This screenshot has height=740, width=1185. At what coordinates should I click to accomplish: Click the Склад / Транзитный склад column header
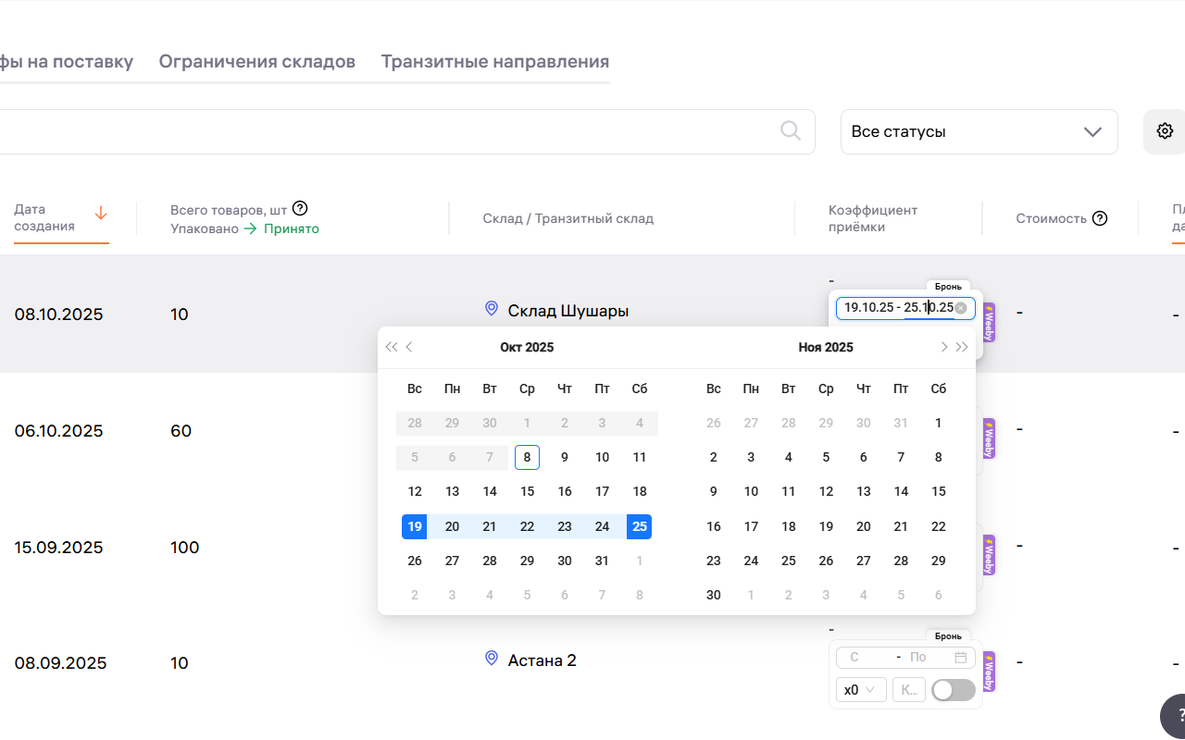coord(568,218)
